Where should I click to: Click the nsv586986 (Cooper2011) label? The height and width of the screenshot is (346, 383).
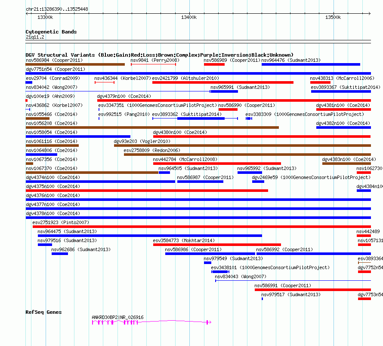coord(193,249)
